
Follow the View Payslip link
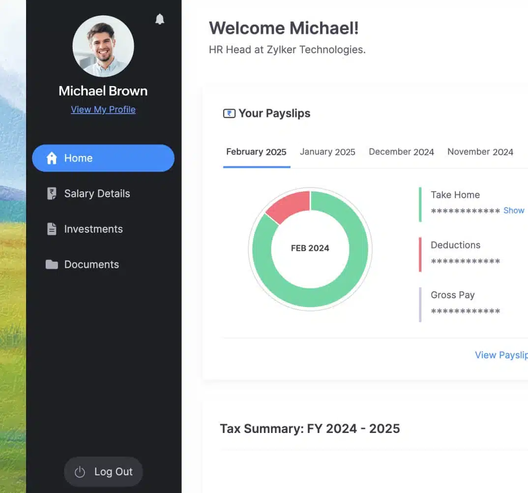click(x=501, y=355)
